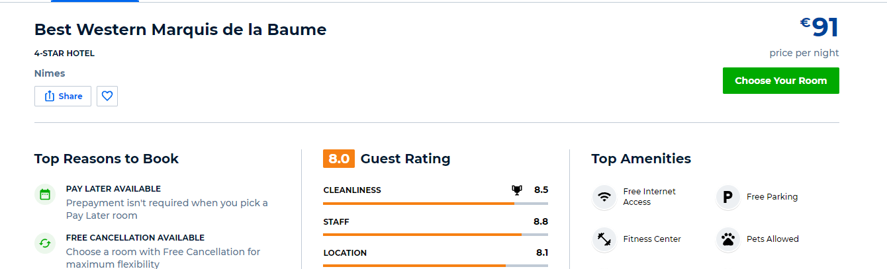Click the heart favorite icon
This screenshot has width=887, height=269.
(x=107, y=96)
